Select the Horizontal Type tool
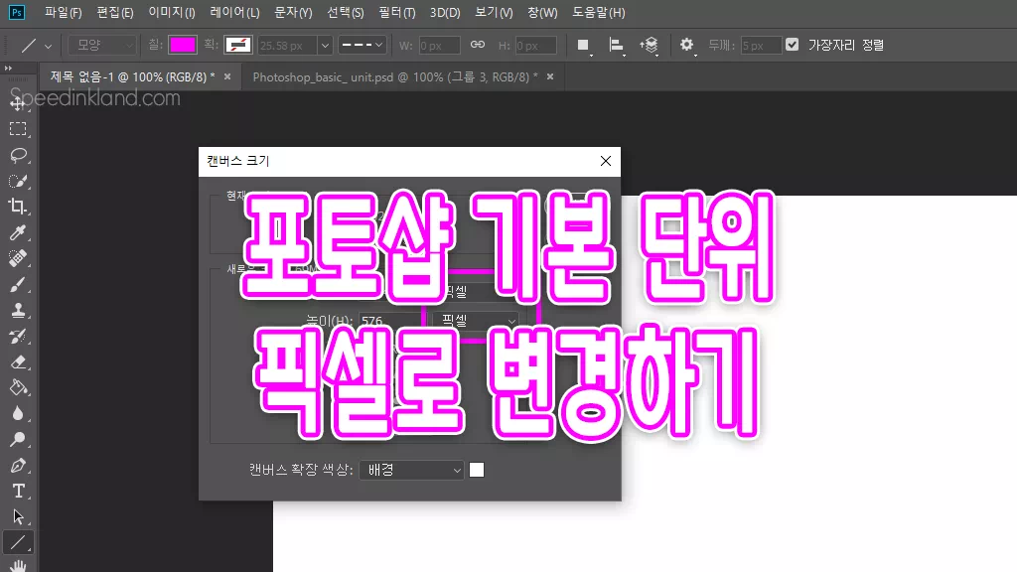The height and width of the screenshot is (572, 1017). [18, 491]
